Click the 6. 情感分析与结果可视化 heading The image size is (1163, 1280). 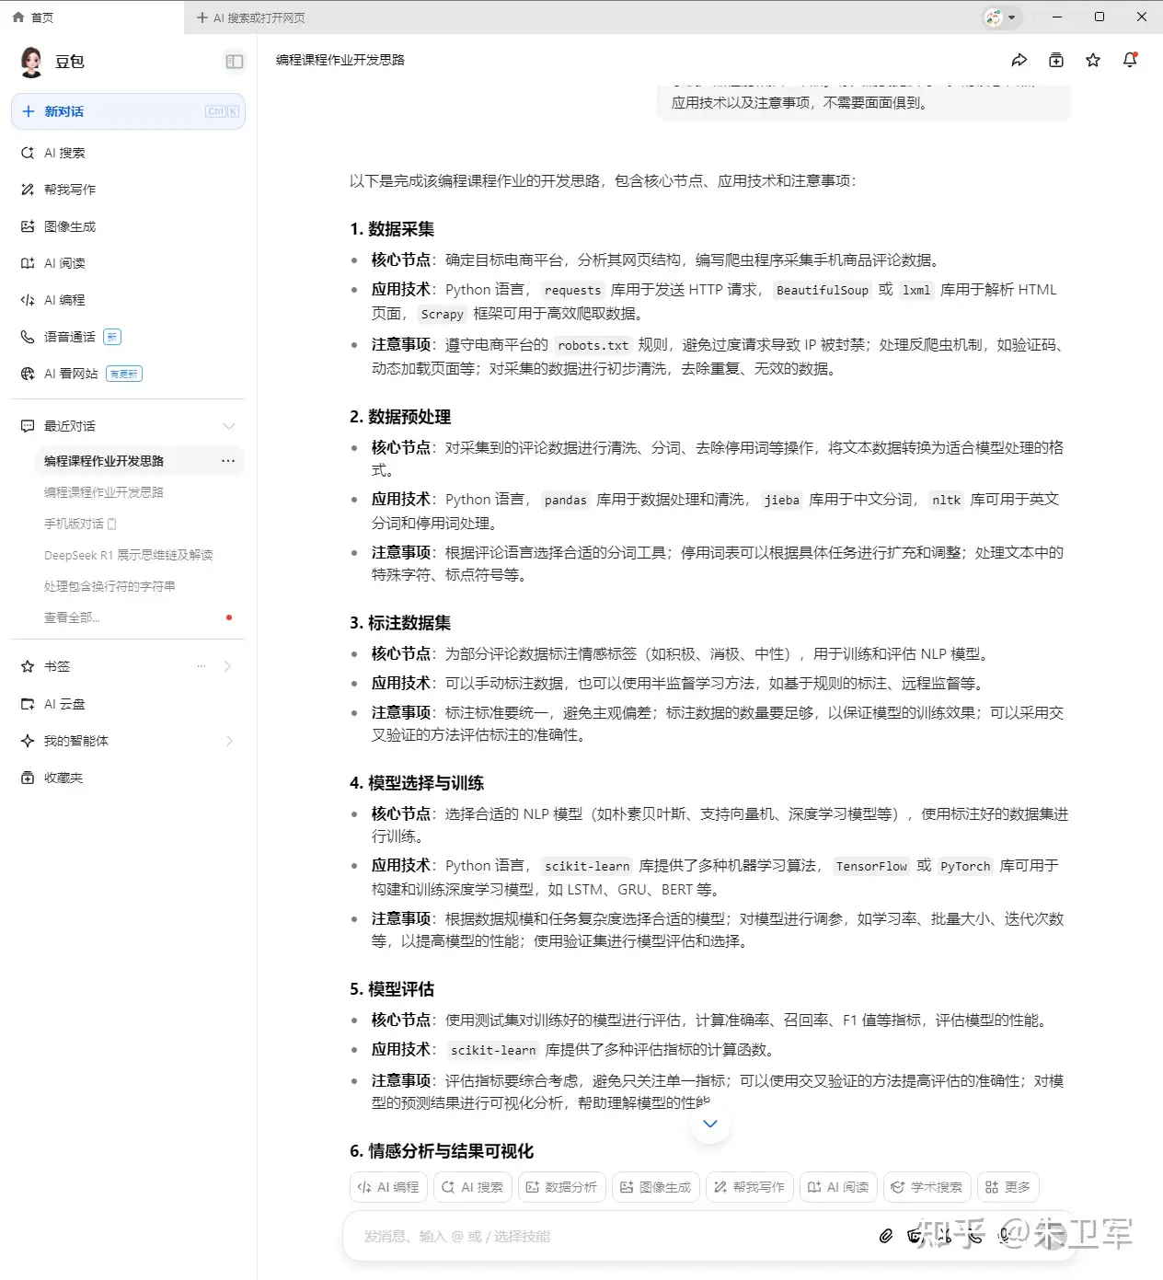[442, 1151]
